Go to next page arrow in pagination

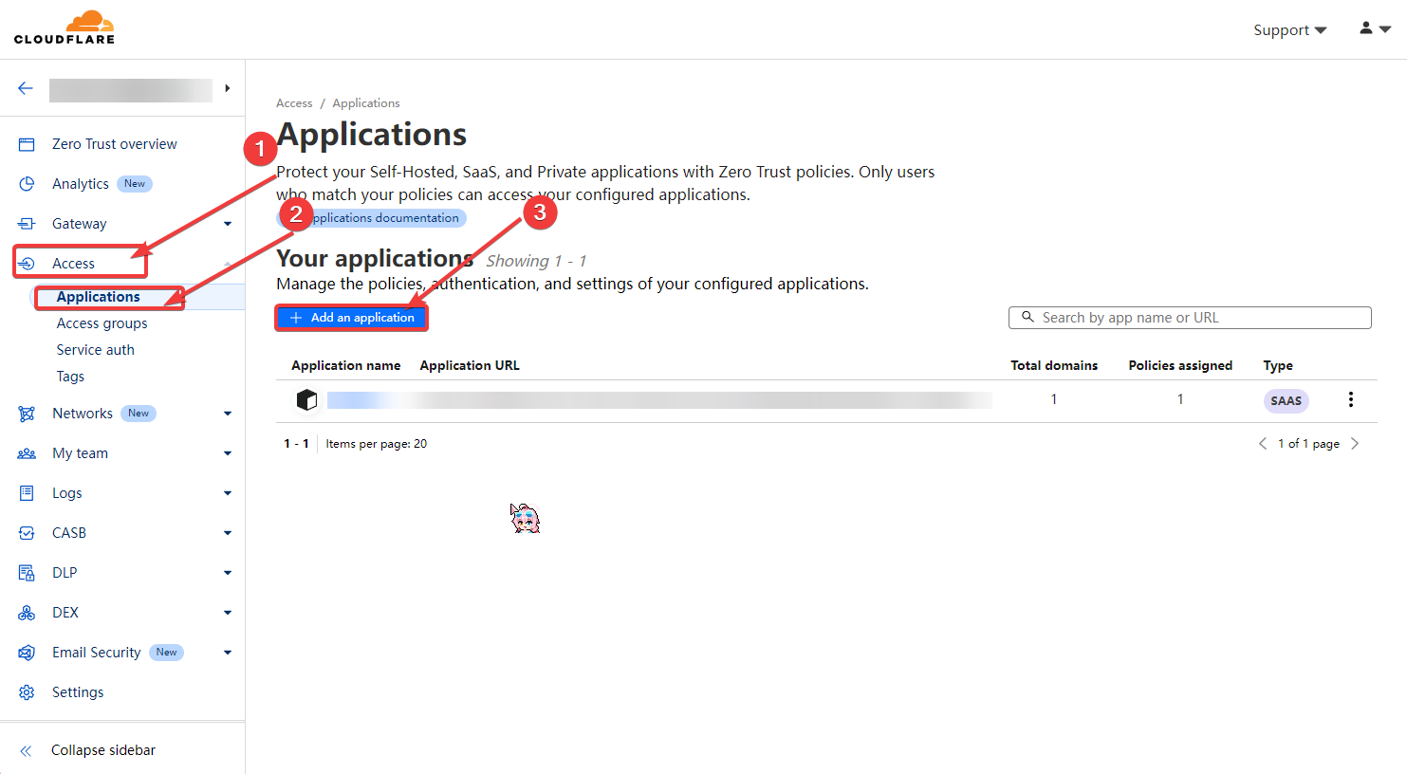click(1355, 444)
